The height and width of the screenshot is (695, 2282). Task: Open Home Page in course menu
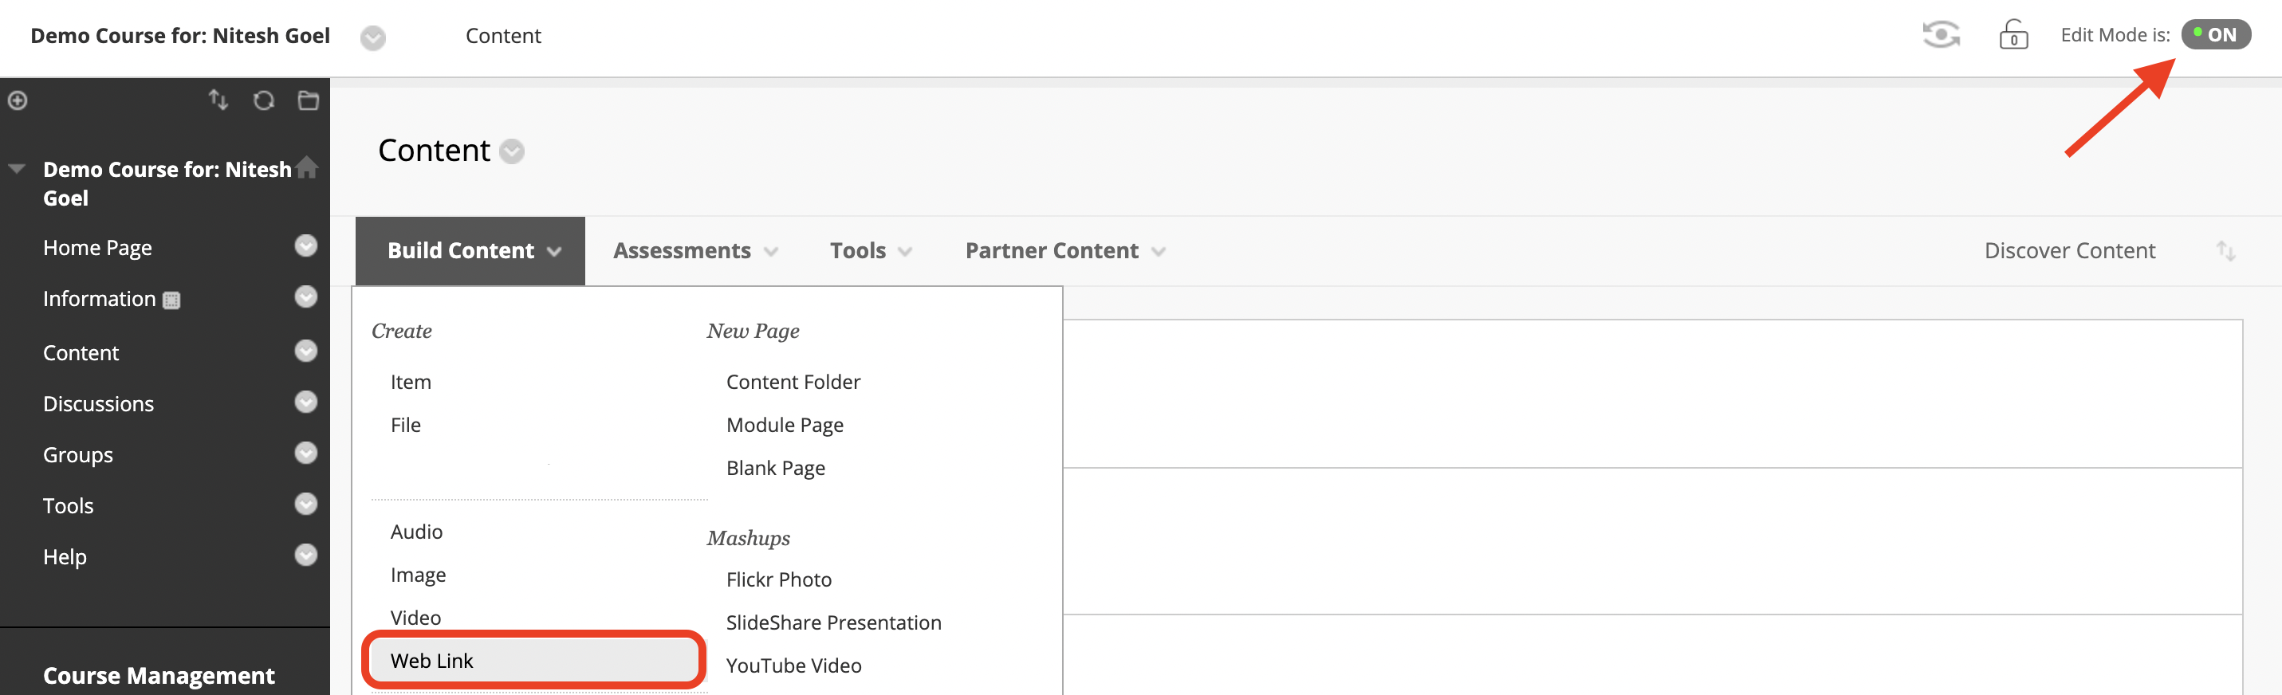[97, 247]
